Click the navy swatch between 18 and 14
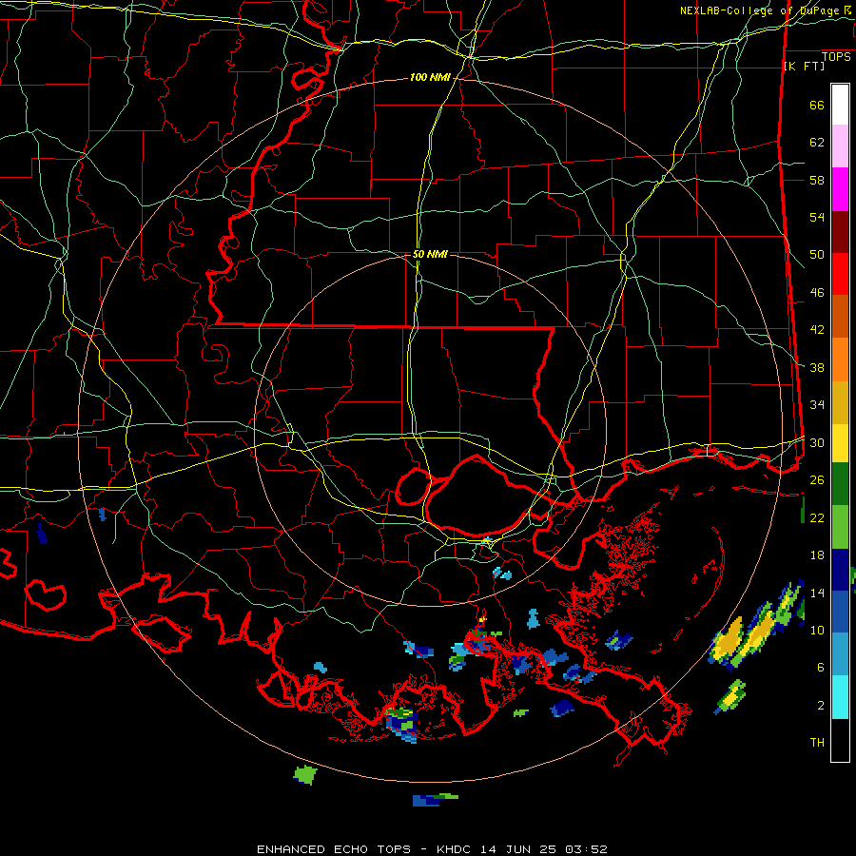The image size is (856, 856). [x=840, y=570]
